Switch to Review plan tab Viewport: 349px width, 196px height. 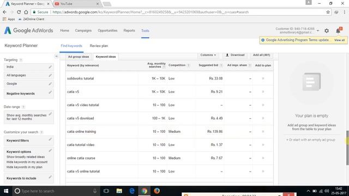tap(99, 46)
